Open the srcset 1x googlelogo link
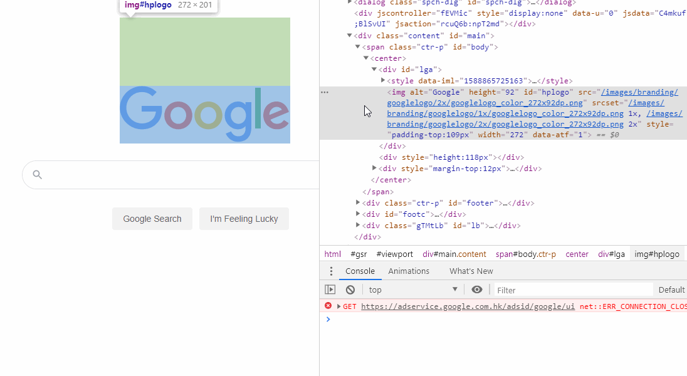Viewport: 687px width, 376px height. pos(525,108)
